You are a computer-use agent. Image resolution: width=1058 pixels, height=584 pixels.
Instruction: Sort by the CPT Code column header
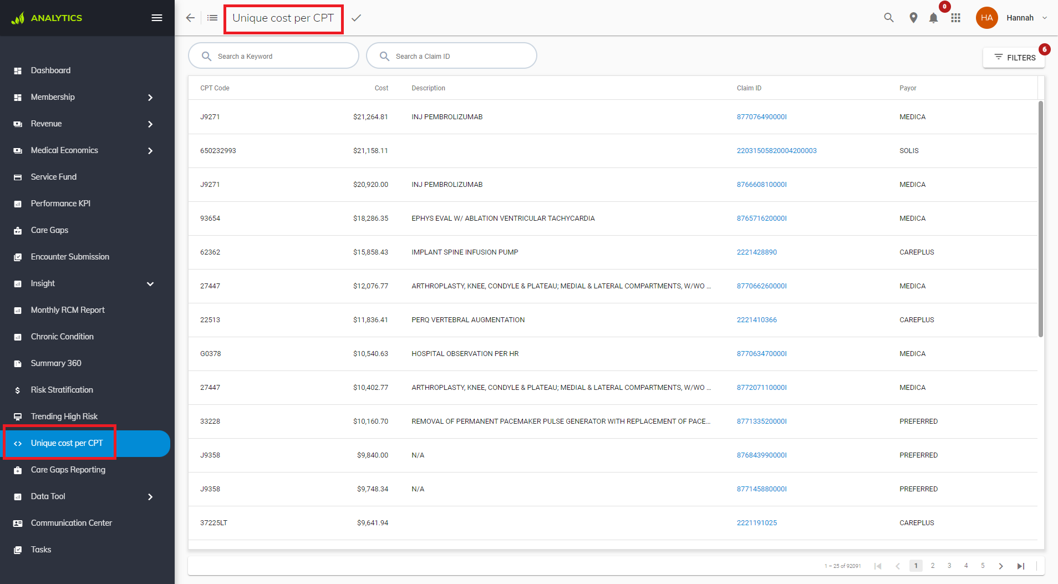coord(215,88)
